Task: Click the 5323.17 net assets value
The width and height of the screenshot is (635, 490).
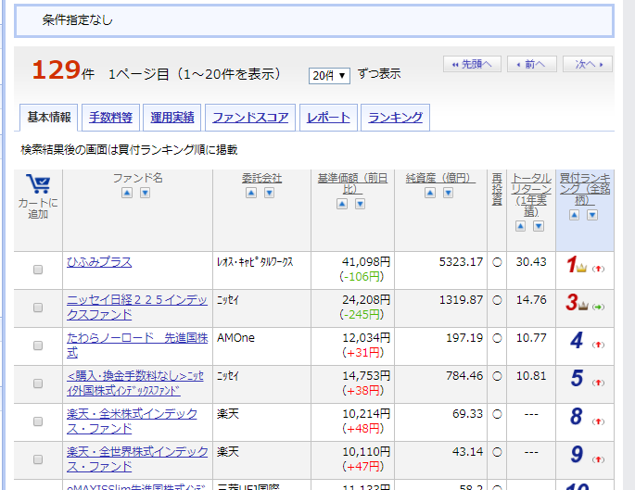Action: click(x=461, y=262)
